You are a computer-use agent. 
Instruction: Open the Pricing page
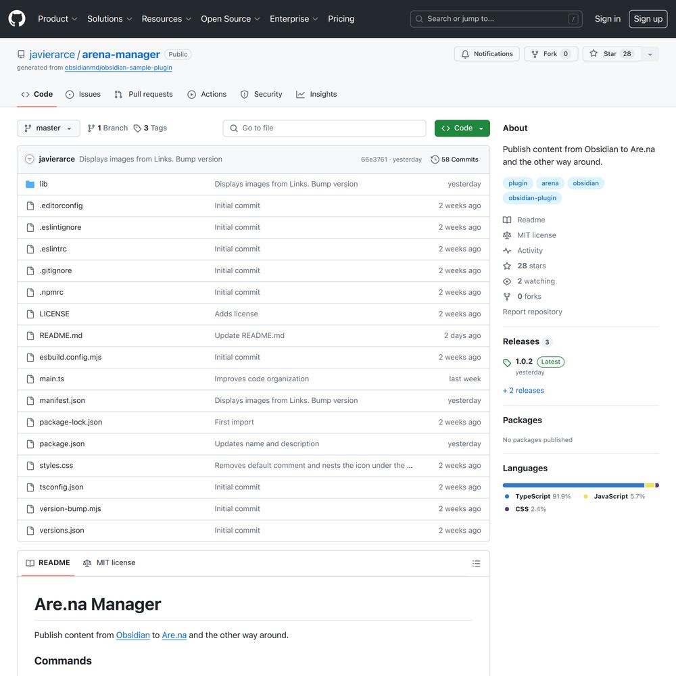coord(341,19)
